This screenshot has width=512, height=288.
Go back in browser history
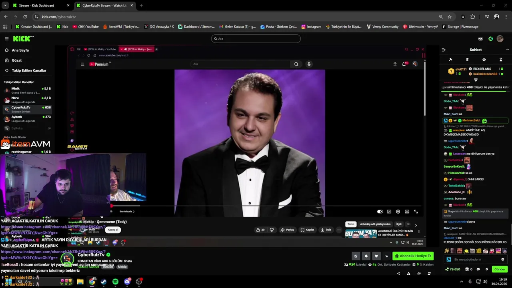click(x=6, y=17)
